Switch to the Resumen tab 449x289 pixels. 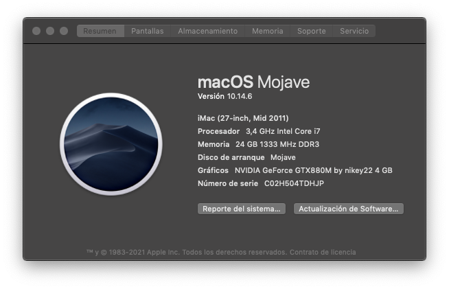point(100,31)
